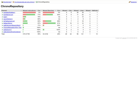The height and width of the screenshot is (103, 138).
Task: Click the DocAsCode report folder icon
Action: [x=2, y=2]
